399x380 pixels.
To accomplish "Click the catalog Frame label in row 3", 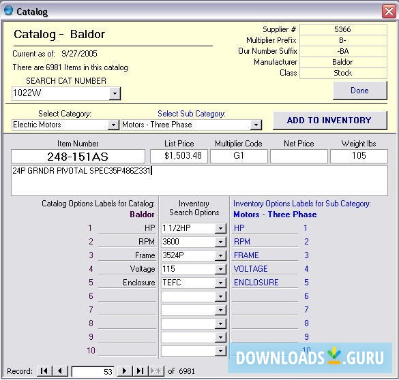I will (145, 255).
